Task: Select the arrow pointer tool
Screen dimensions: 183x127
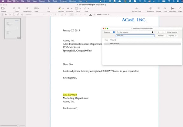Action: pyautogui.click(x=6, y=15)
